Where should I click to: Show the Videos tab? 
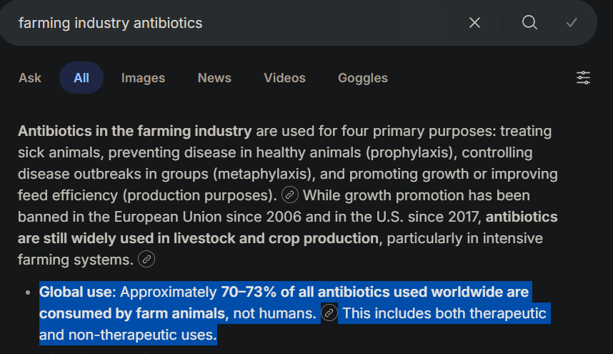click(284, 78)
